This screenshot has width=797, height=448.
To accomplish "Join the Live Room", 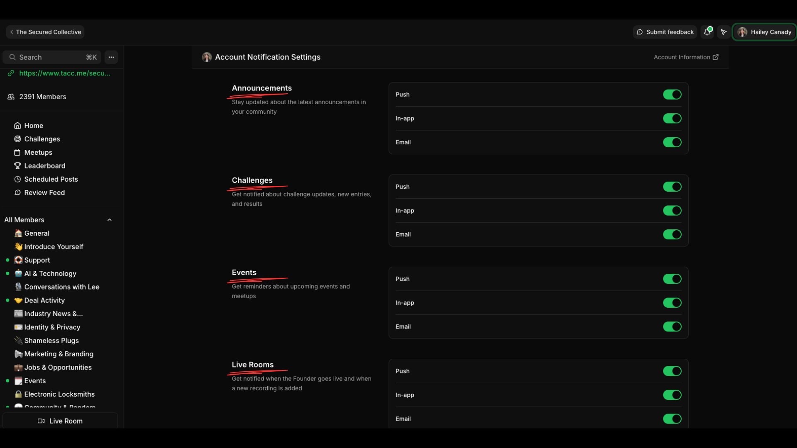I will coord(60,421).
